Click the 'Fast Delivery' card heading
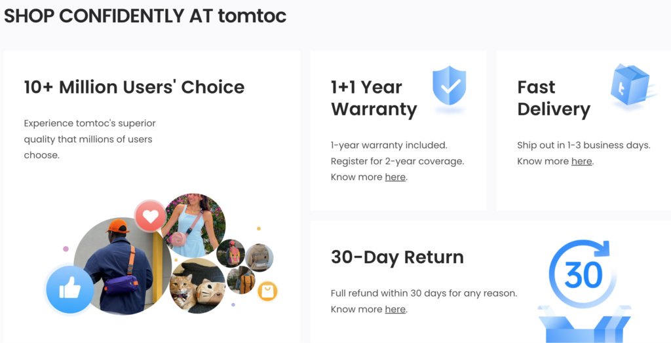Image resolution: width=671 pixels, height=343 pixels. (x=554, y=98)
